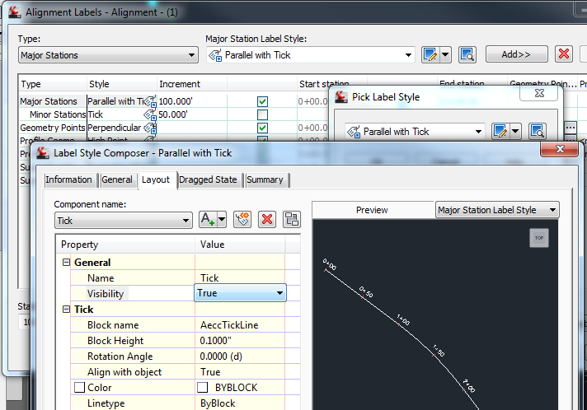Image resolution: width=587 pixels, height=410 pixels.
Task: Click style picker icon in Major Stations row
Action: (151, 101)
